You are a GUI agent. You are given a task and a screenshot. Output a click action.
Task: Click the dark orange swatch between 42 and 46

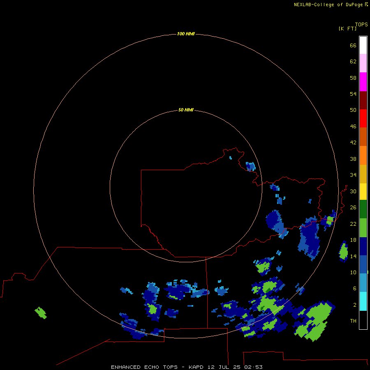[363, 136]
